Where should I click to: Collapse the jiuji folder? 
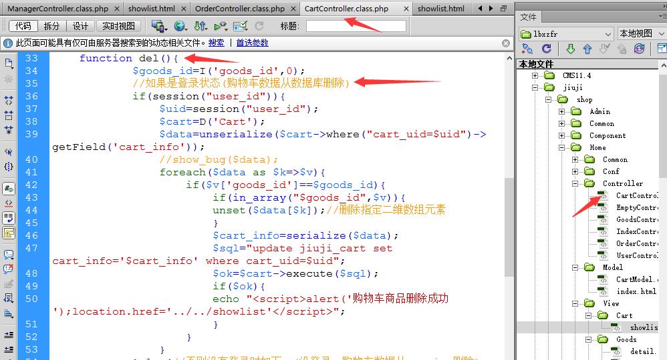tap(535, 87)
